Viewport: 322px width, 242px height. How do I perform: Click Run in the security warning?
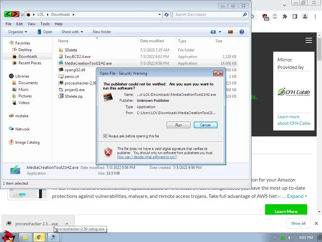point(179,125)
